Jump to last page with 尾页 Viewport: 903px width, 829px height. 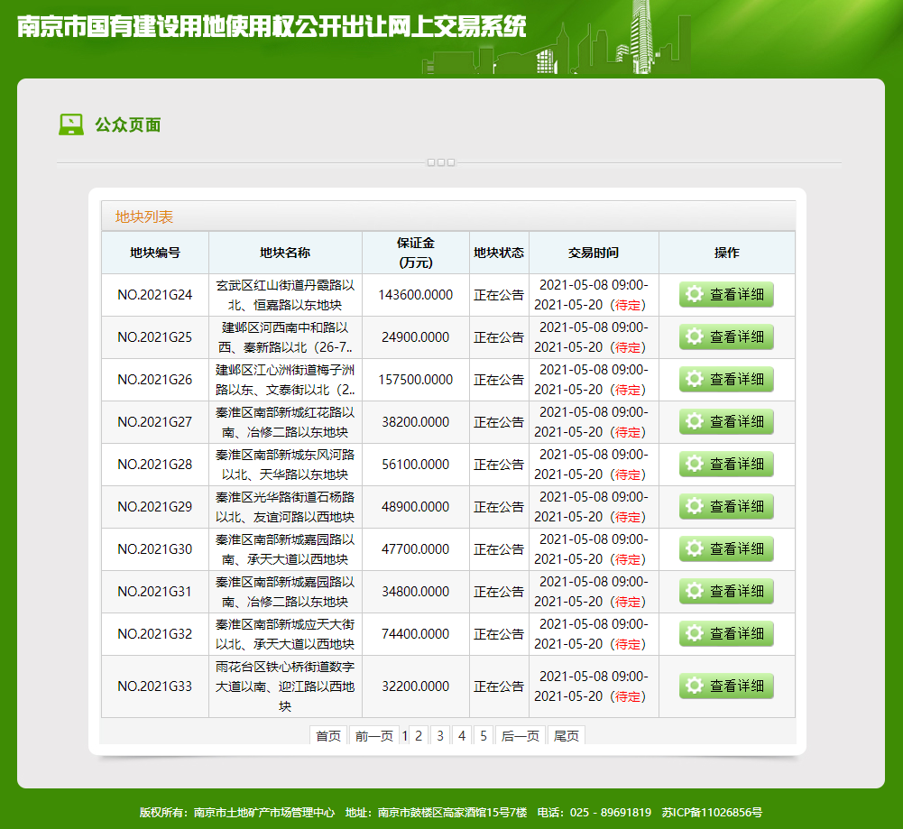click(x=567, y=736)
